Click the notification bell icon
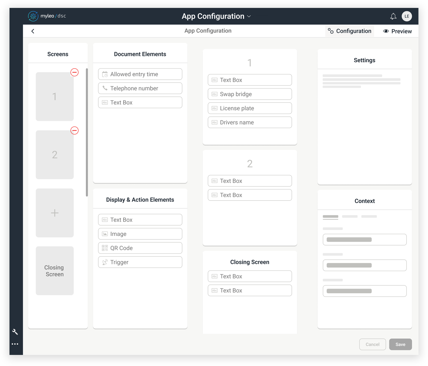428x366 pixels. click(393, 16)
